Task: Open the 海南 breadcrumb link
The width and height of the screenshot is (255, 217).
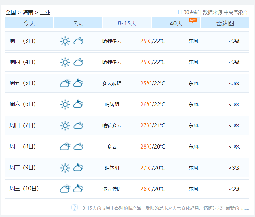Action: pos(28,12)
